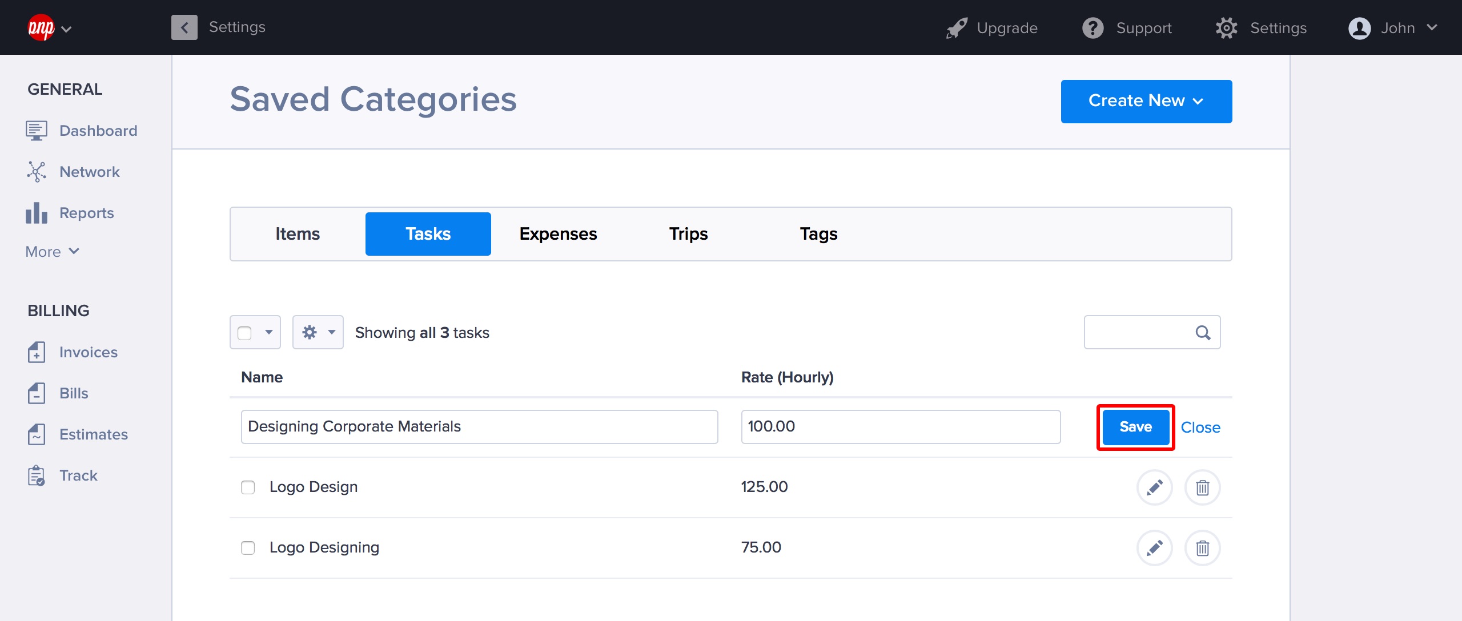Click the pencil edit icon for Logo Design
The width and height of the screenshot is (1462, 621).
[x=1154, y=487]
